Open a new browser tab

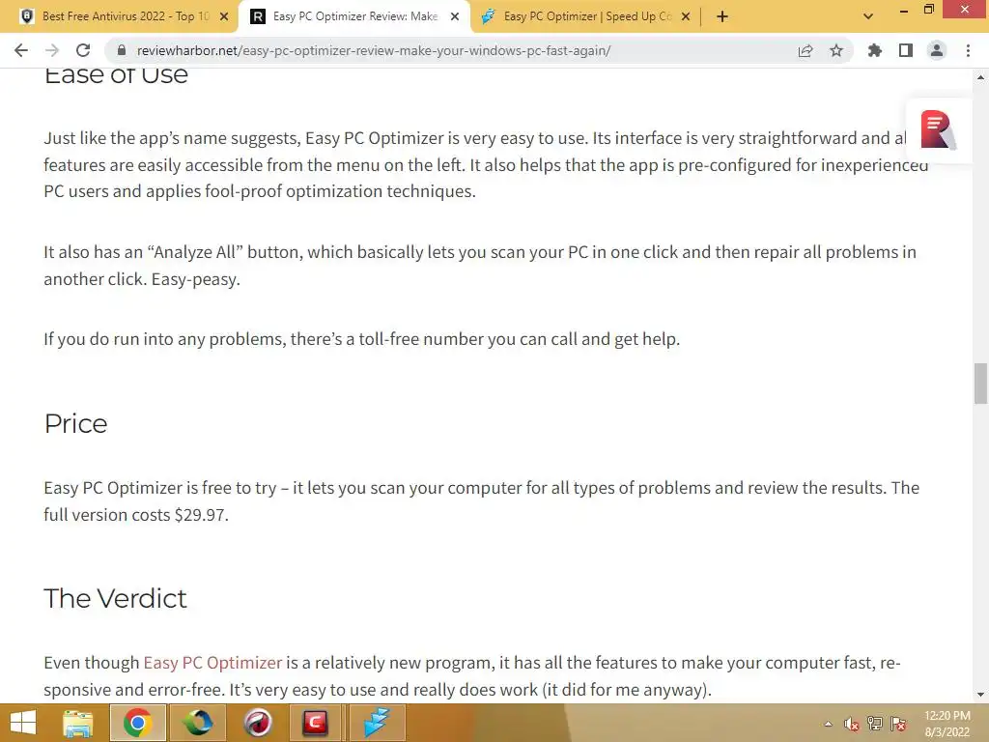(x=722, y=16)
